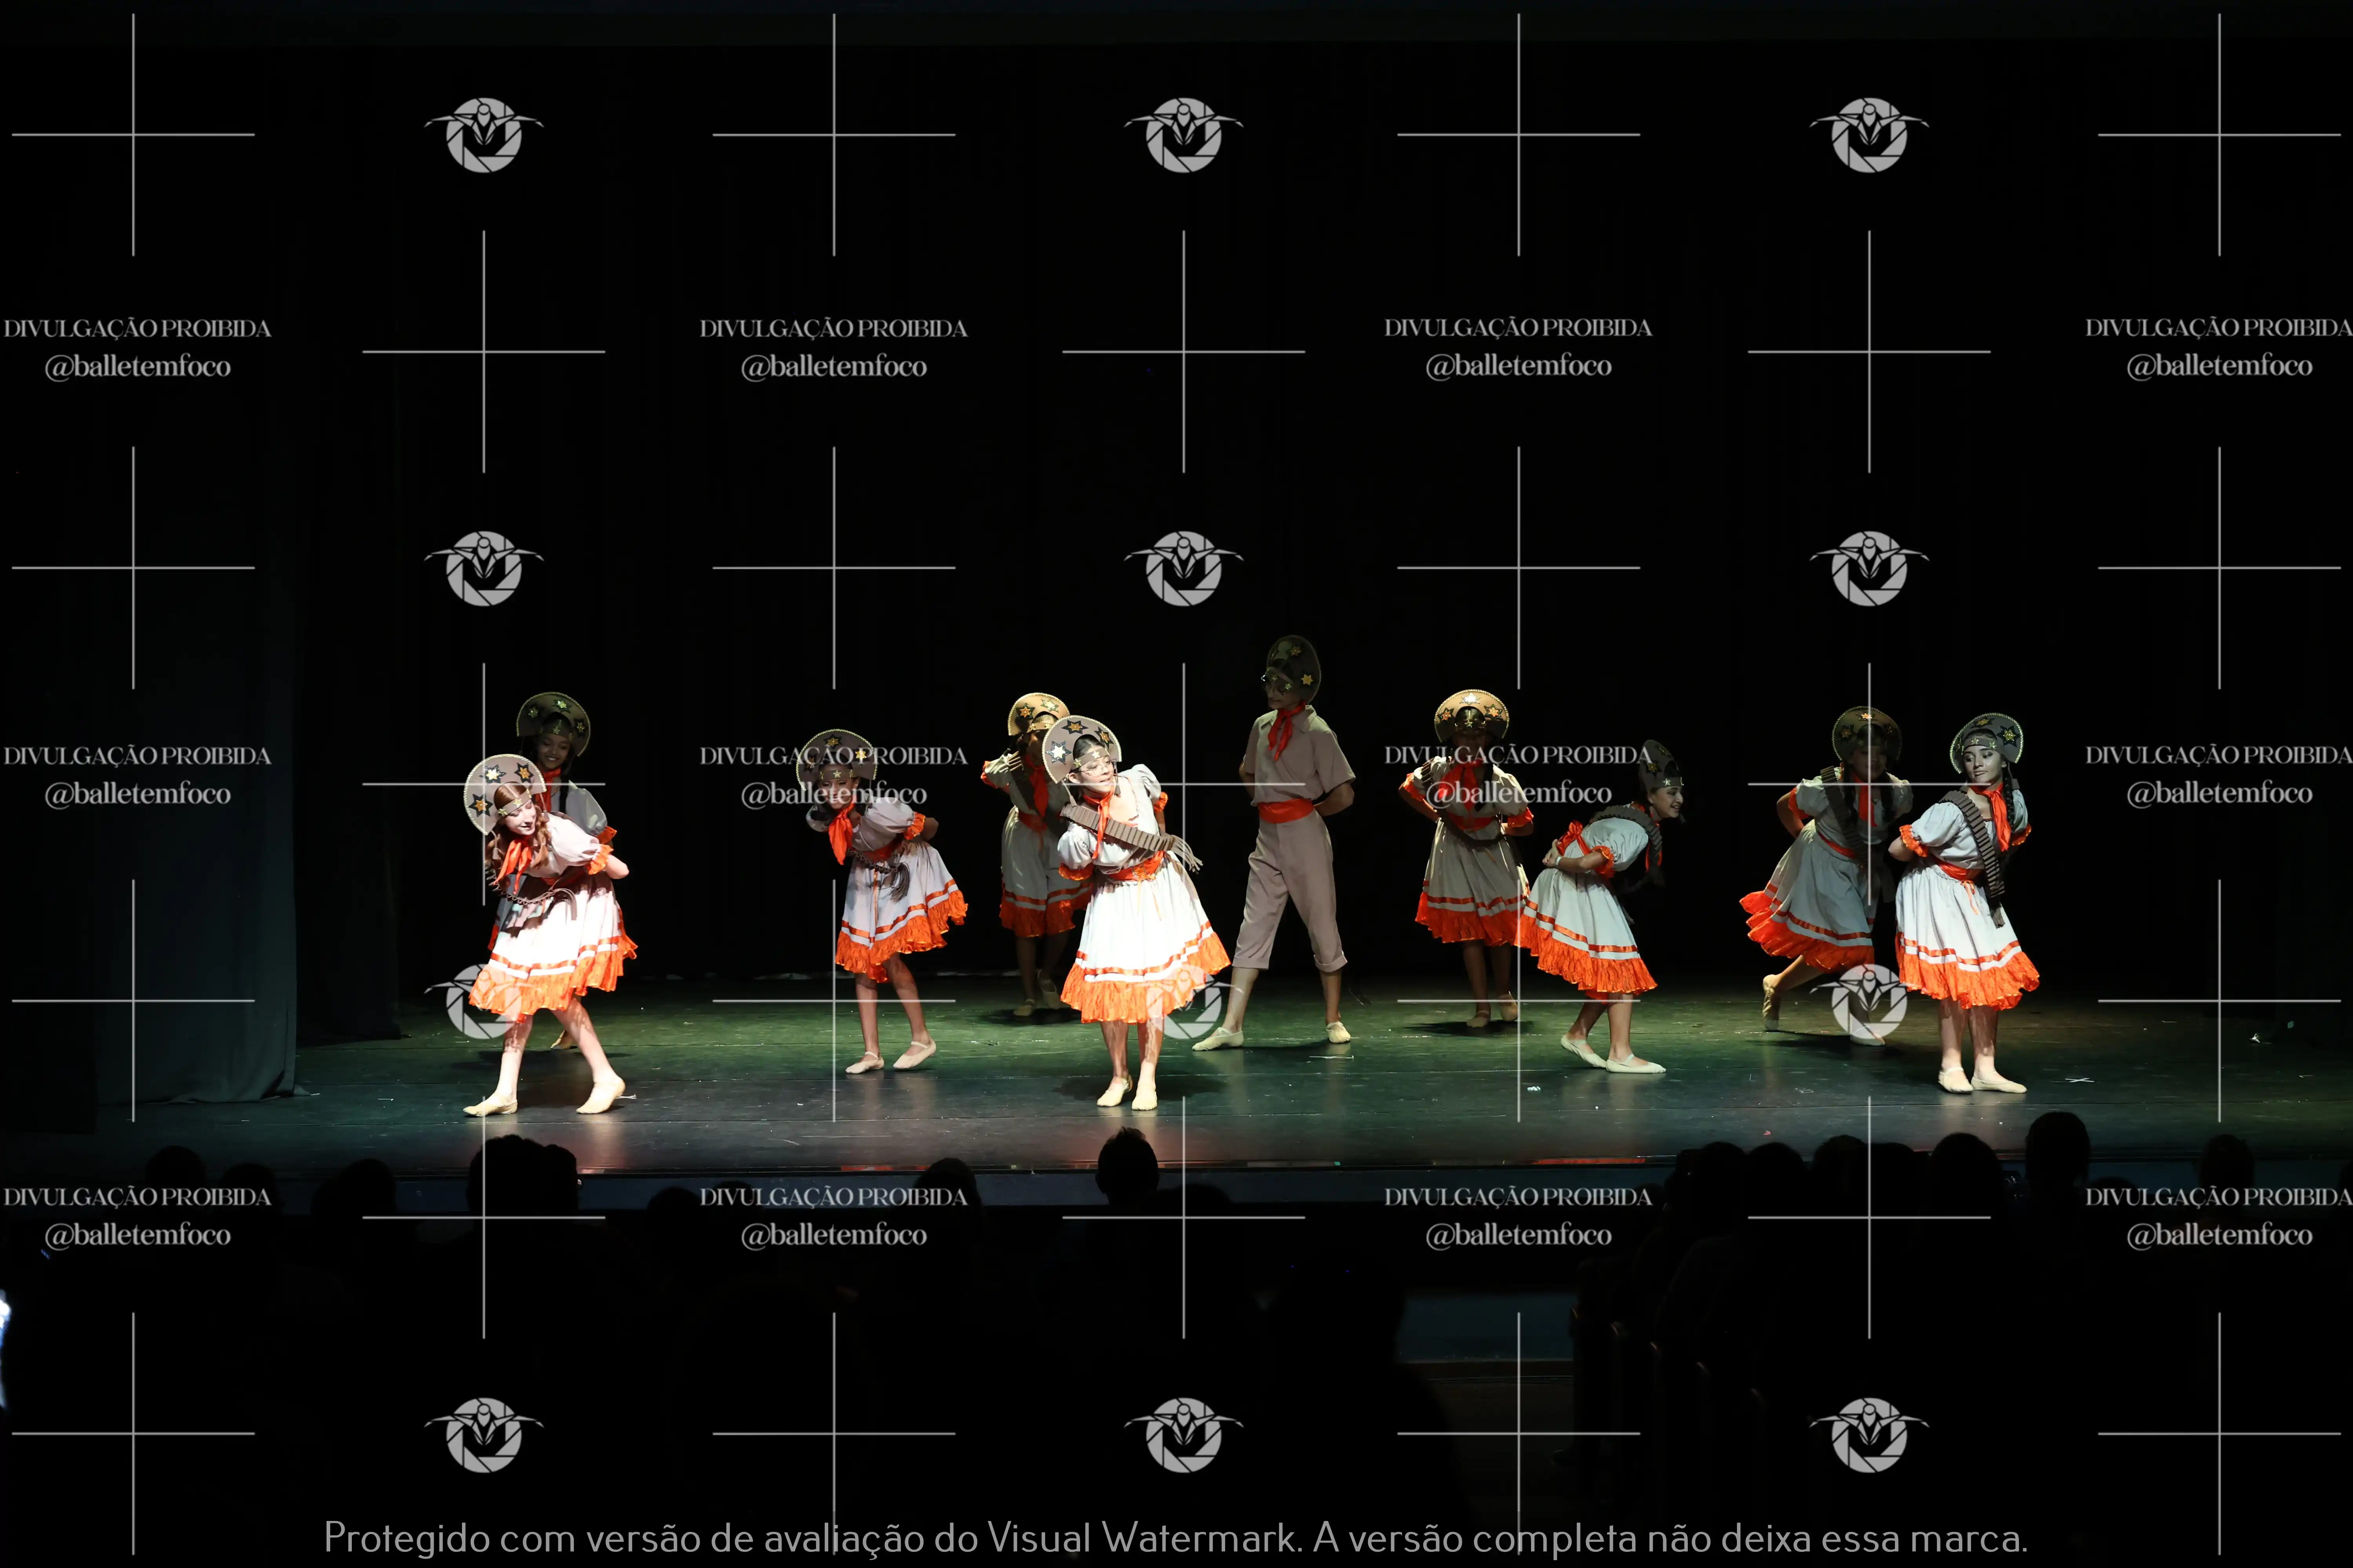Click the top-left camera shutter logo watermark
Image resolution: width=2353 pixels, height=1568 pixels.
pyautogui.click(x=484, y=135)
